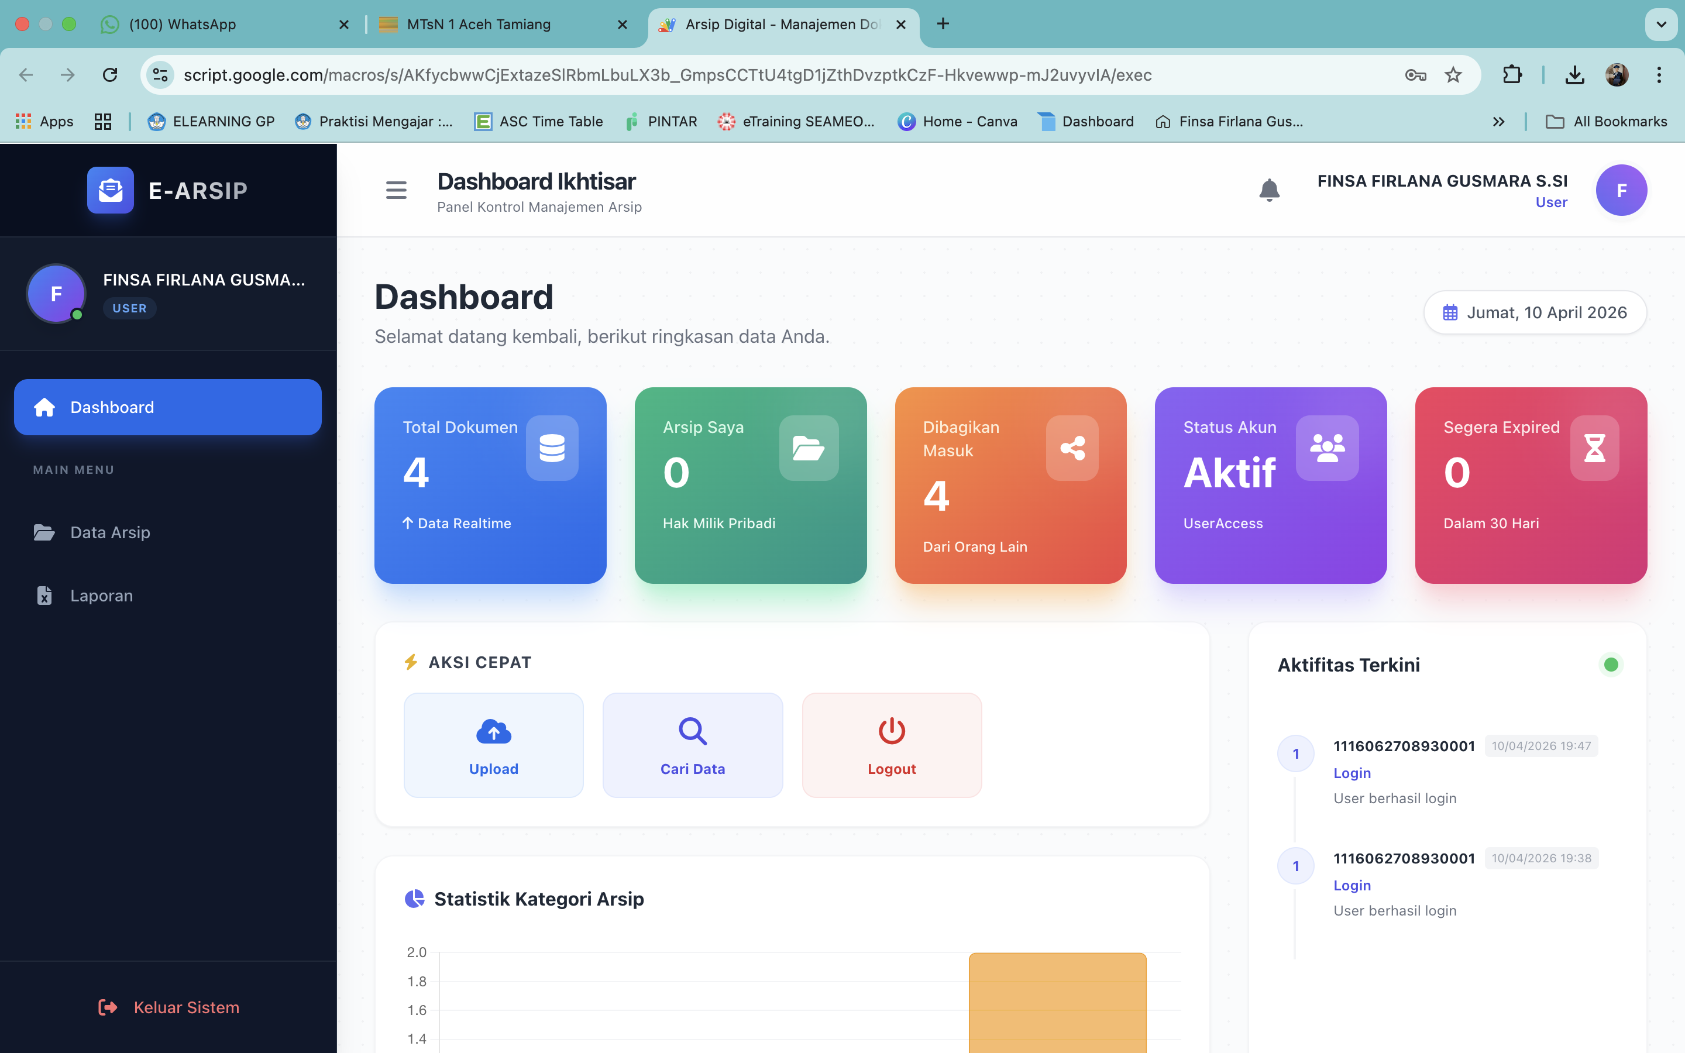Click the orange chart bar
This screenshot has width=1685, height=1053.
(1057, 1003)
